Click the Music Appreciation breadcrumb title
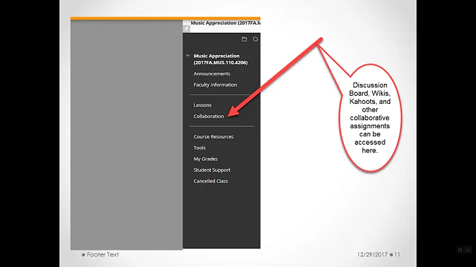 tap(225, 22)
